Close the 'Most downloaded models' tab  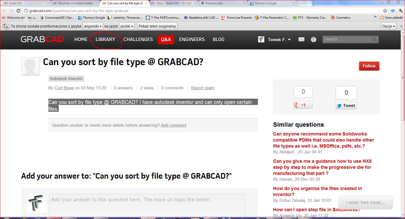pos(97,3)
